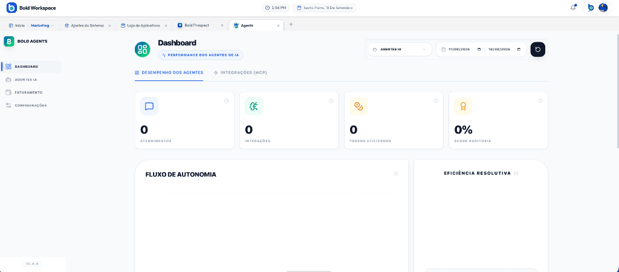Switch to Bold Prospect tab

[x=193, y=25]
